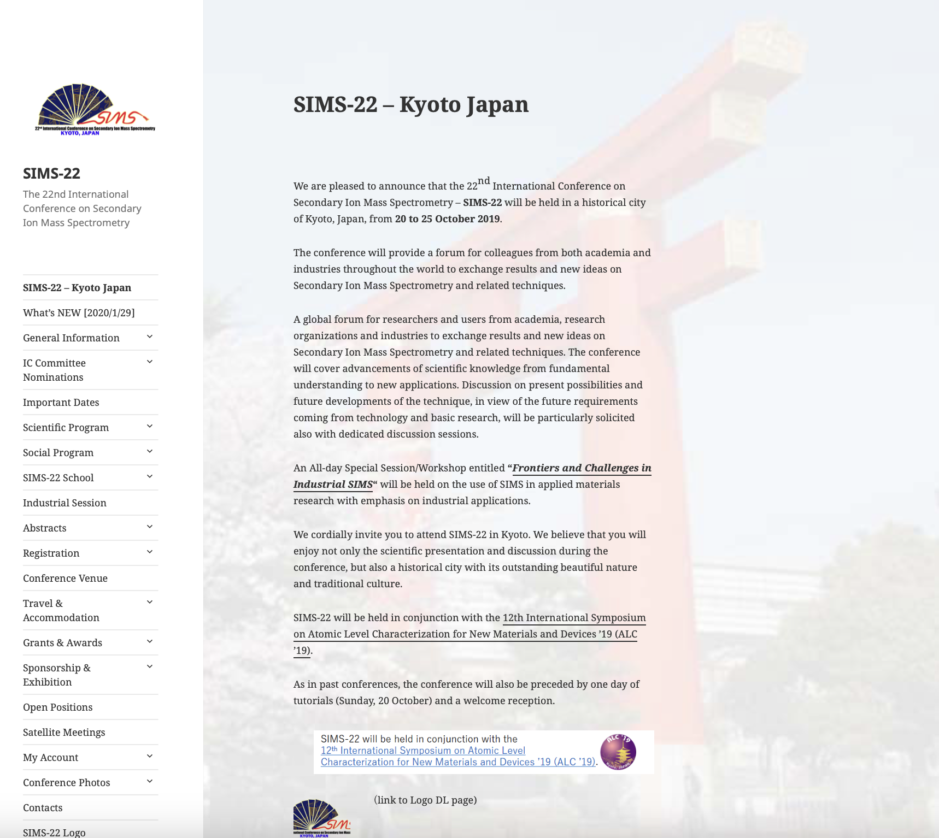This screenshot has width=939, height=838.
Task: Expand Registration submenu chevron
Action: click(150, 552)
